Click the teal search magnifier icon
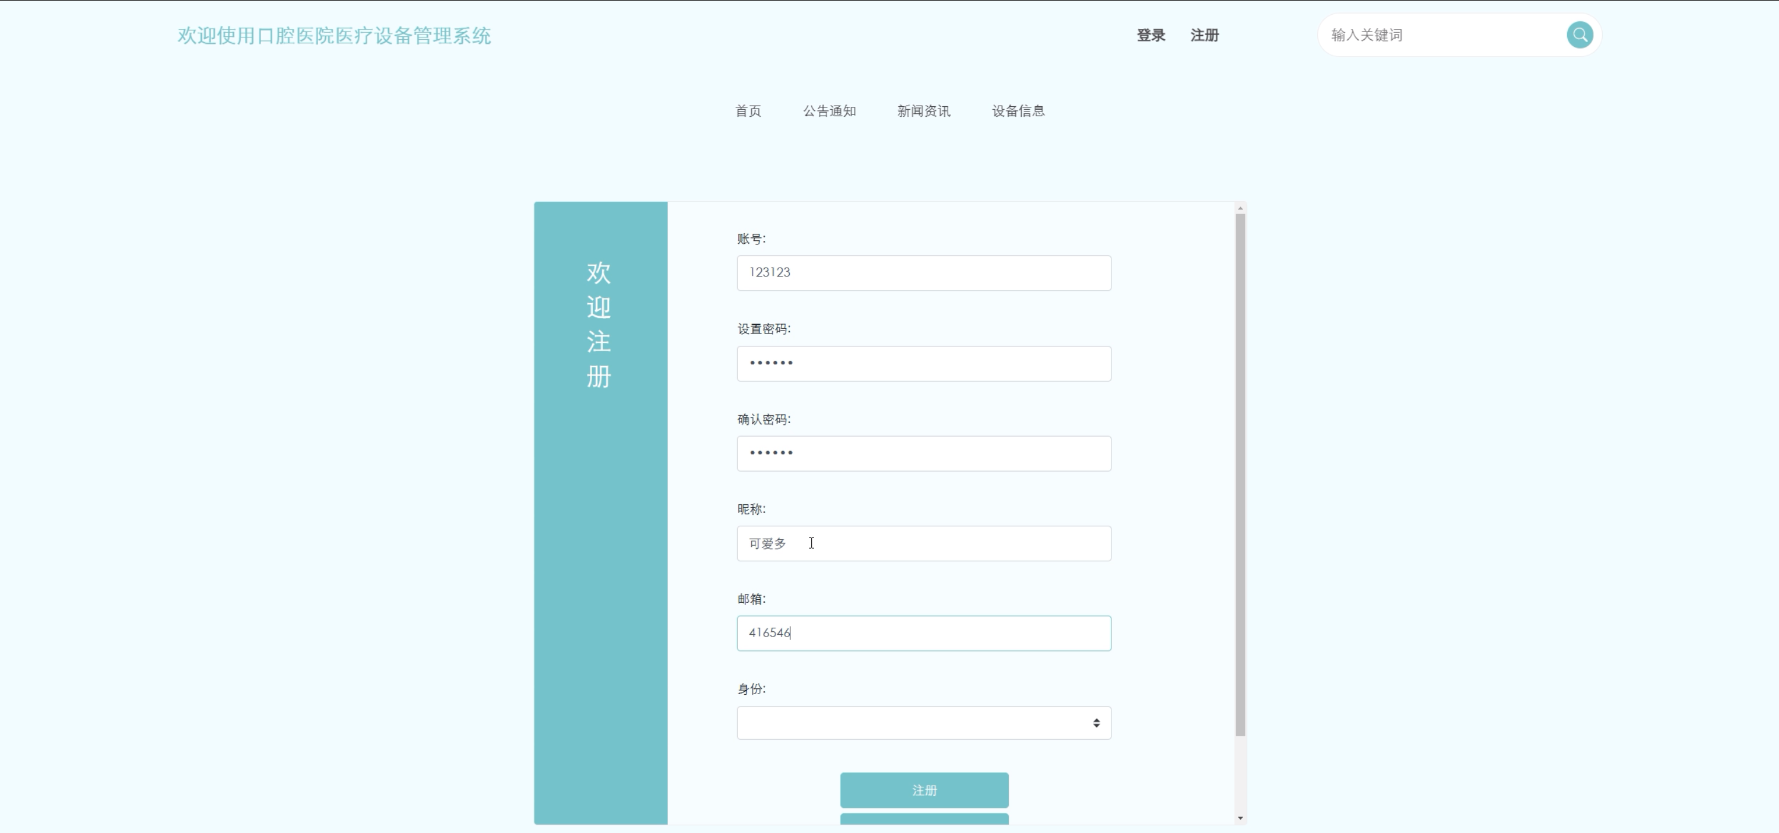Viewport: 1779px width, 833px height. pyautogui.click(x=1580, y=35)
